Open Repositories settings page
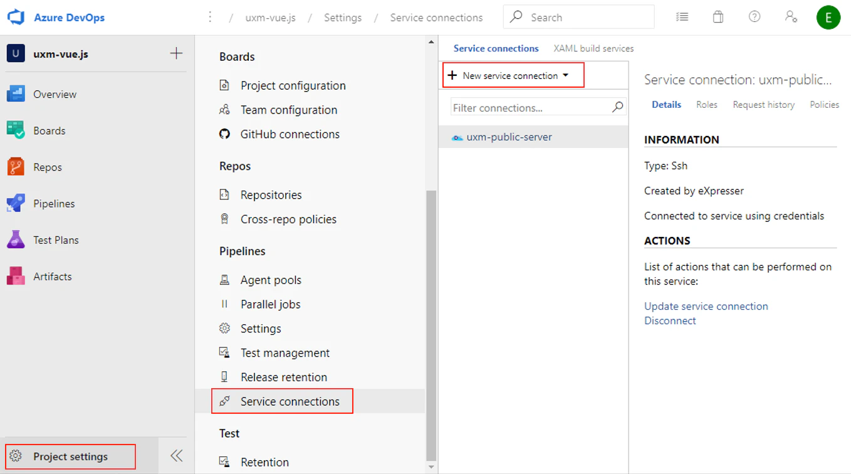851x474 pixels. [x=271, y=194]
